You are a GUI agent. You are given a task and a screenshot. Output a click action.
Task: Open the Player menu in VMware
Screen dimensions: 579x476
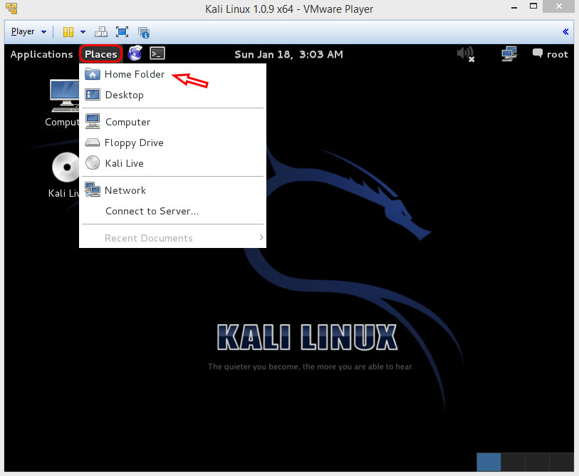click(x=28, y=32)
